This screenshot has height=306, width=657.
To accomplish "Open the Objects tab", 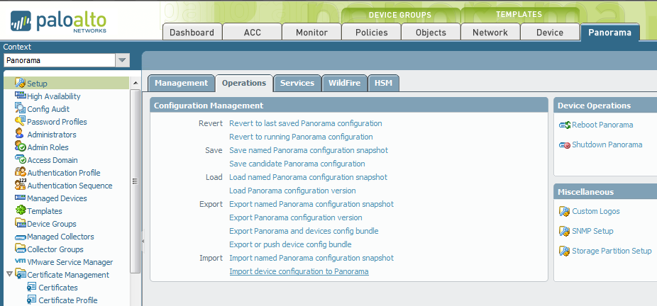I will 431,32.
